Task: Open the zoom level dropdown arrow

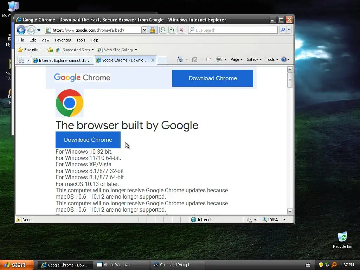Action: pos(284,220)
